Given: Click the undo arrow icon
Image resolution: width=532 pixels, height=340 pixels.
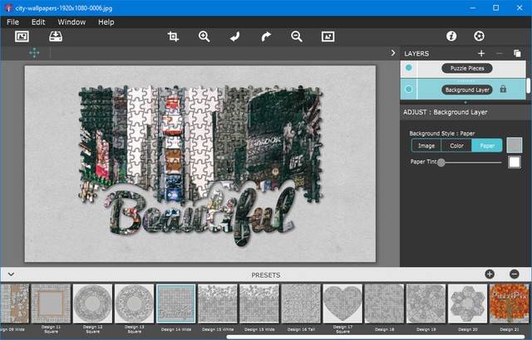Looking at the screenshot, I should click(234, 36).
